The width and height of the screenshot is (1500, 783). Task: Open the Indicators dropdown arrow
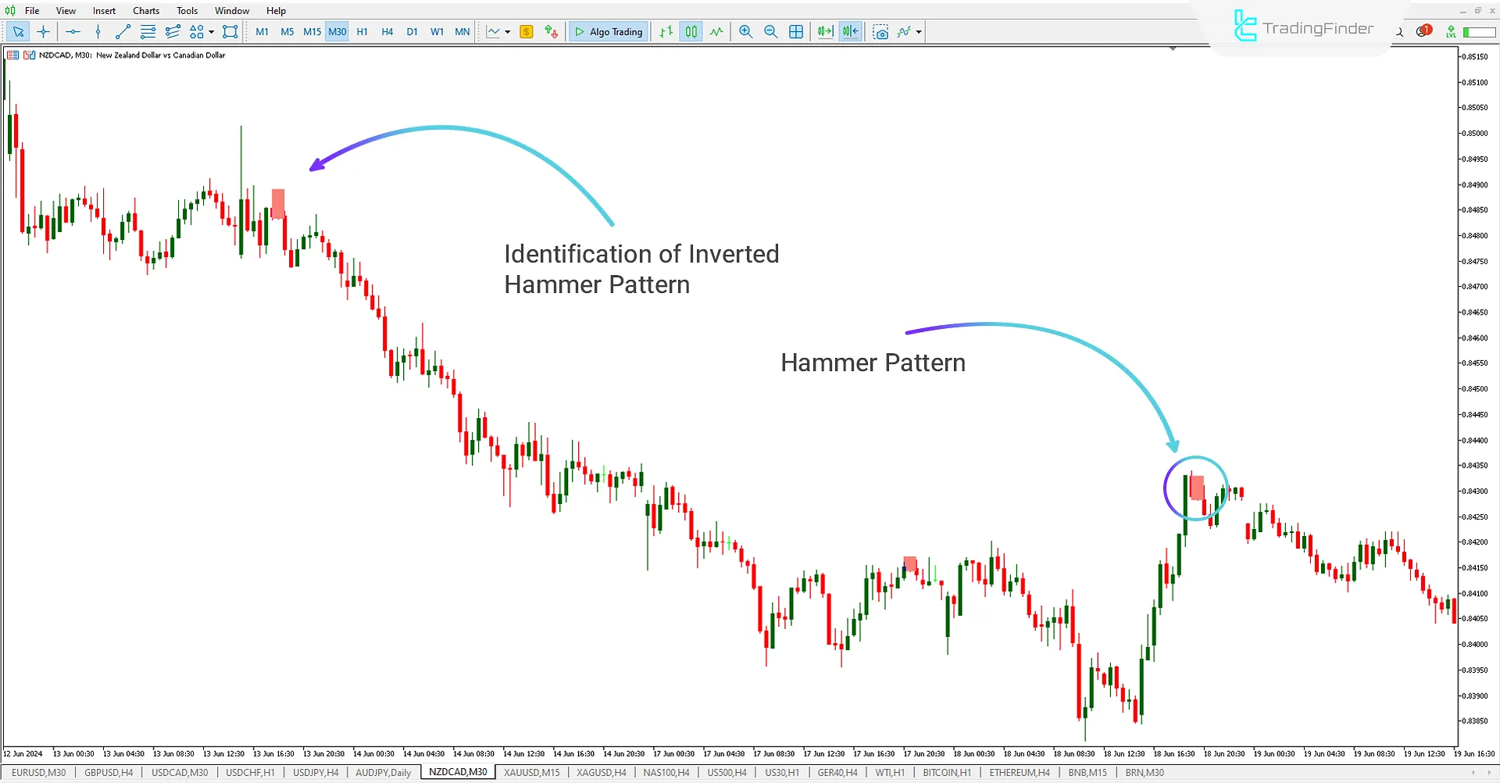point(917,32)
